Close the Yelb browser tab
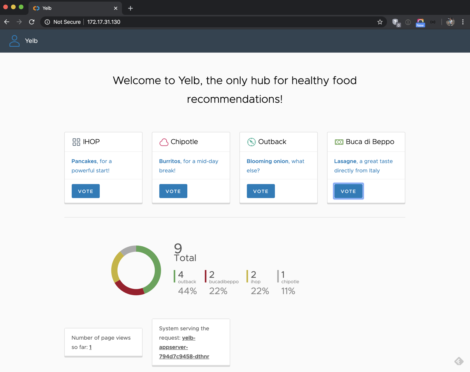The width and height of the screenshot is (470, 372). coord(116,8)
